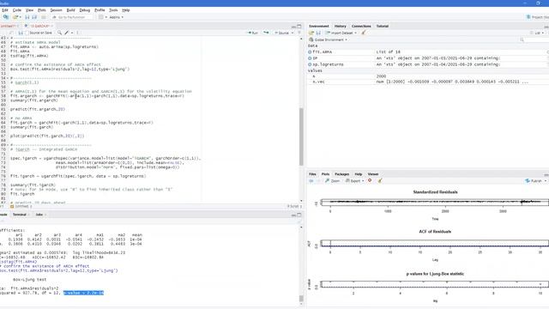Clear all plots with the broom icon
This screenshot has height=309, width=549.
[x=380, y=180]
